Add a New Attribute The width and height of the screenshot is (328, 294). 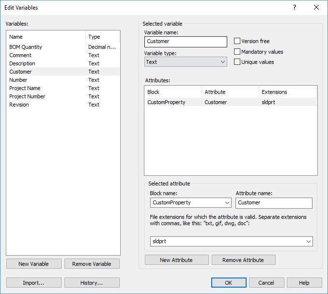176,260
